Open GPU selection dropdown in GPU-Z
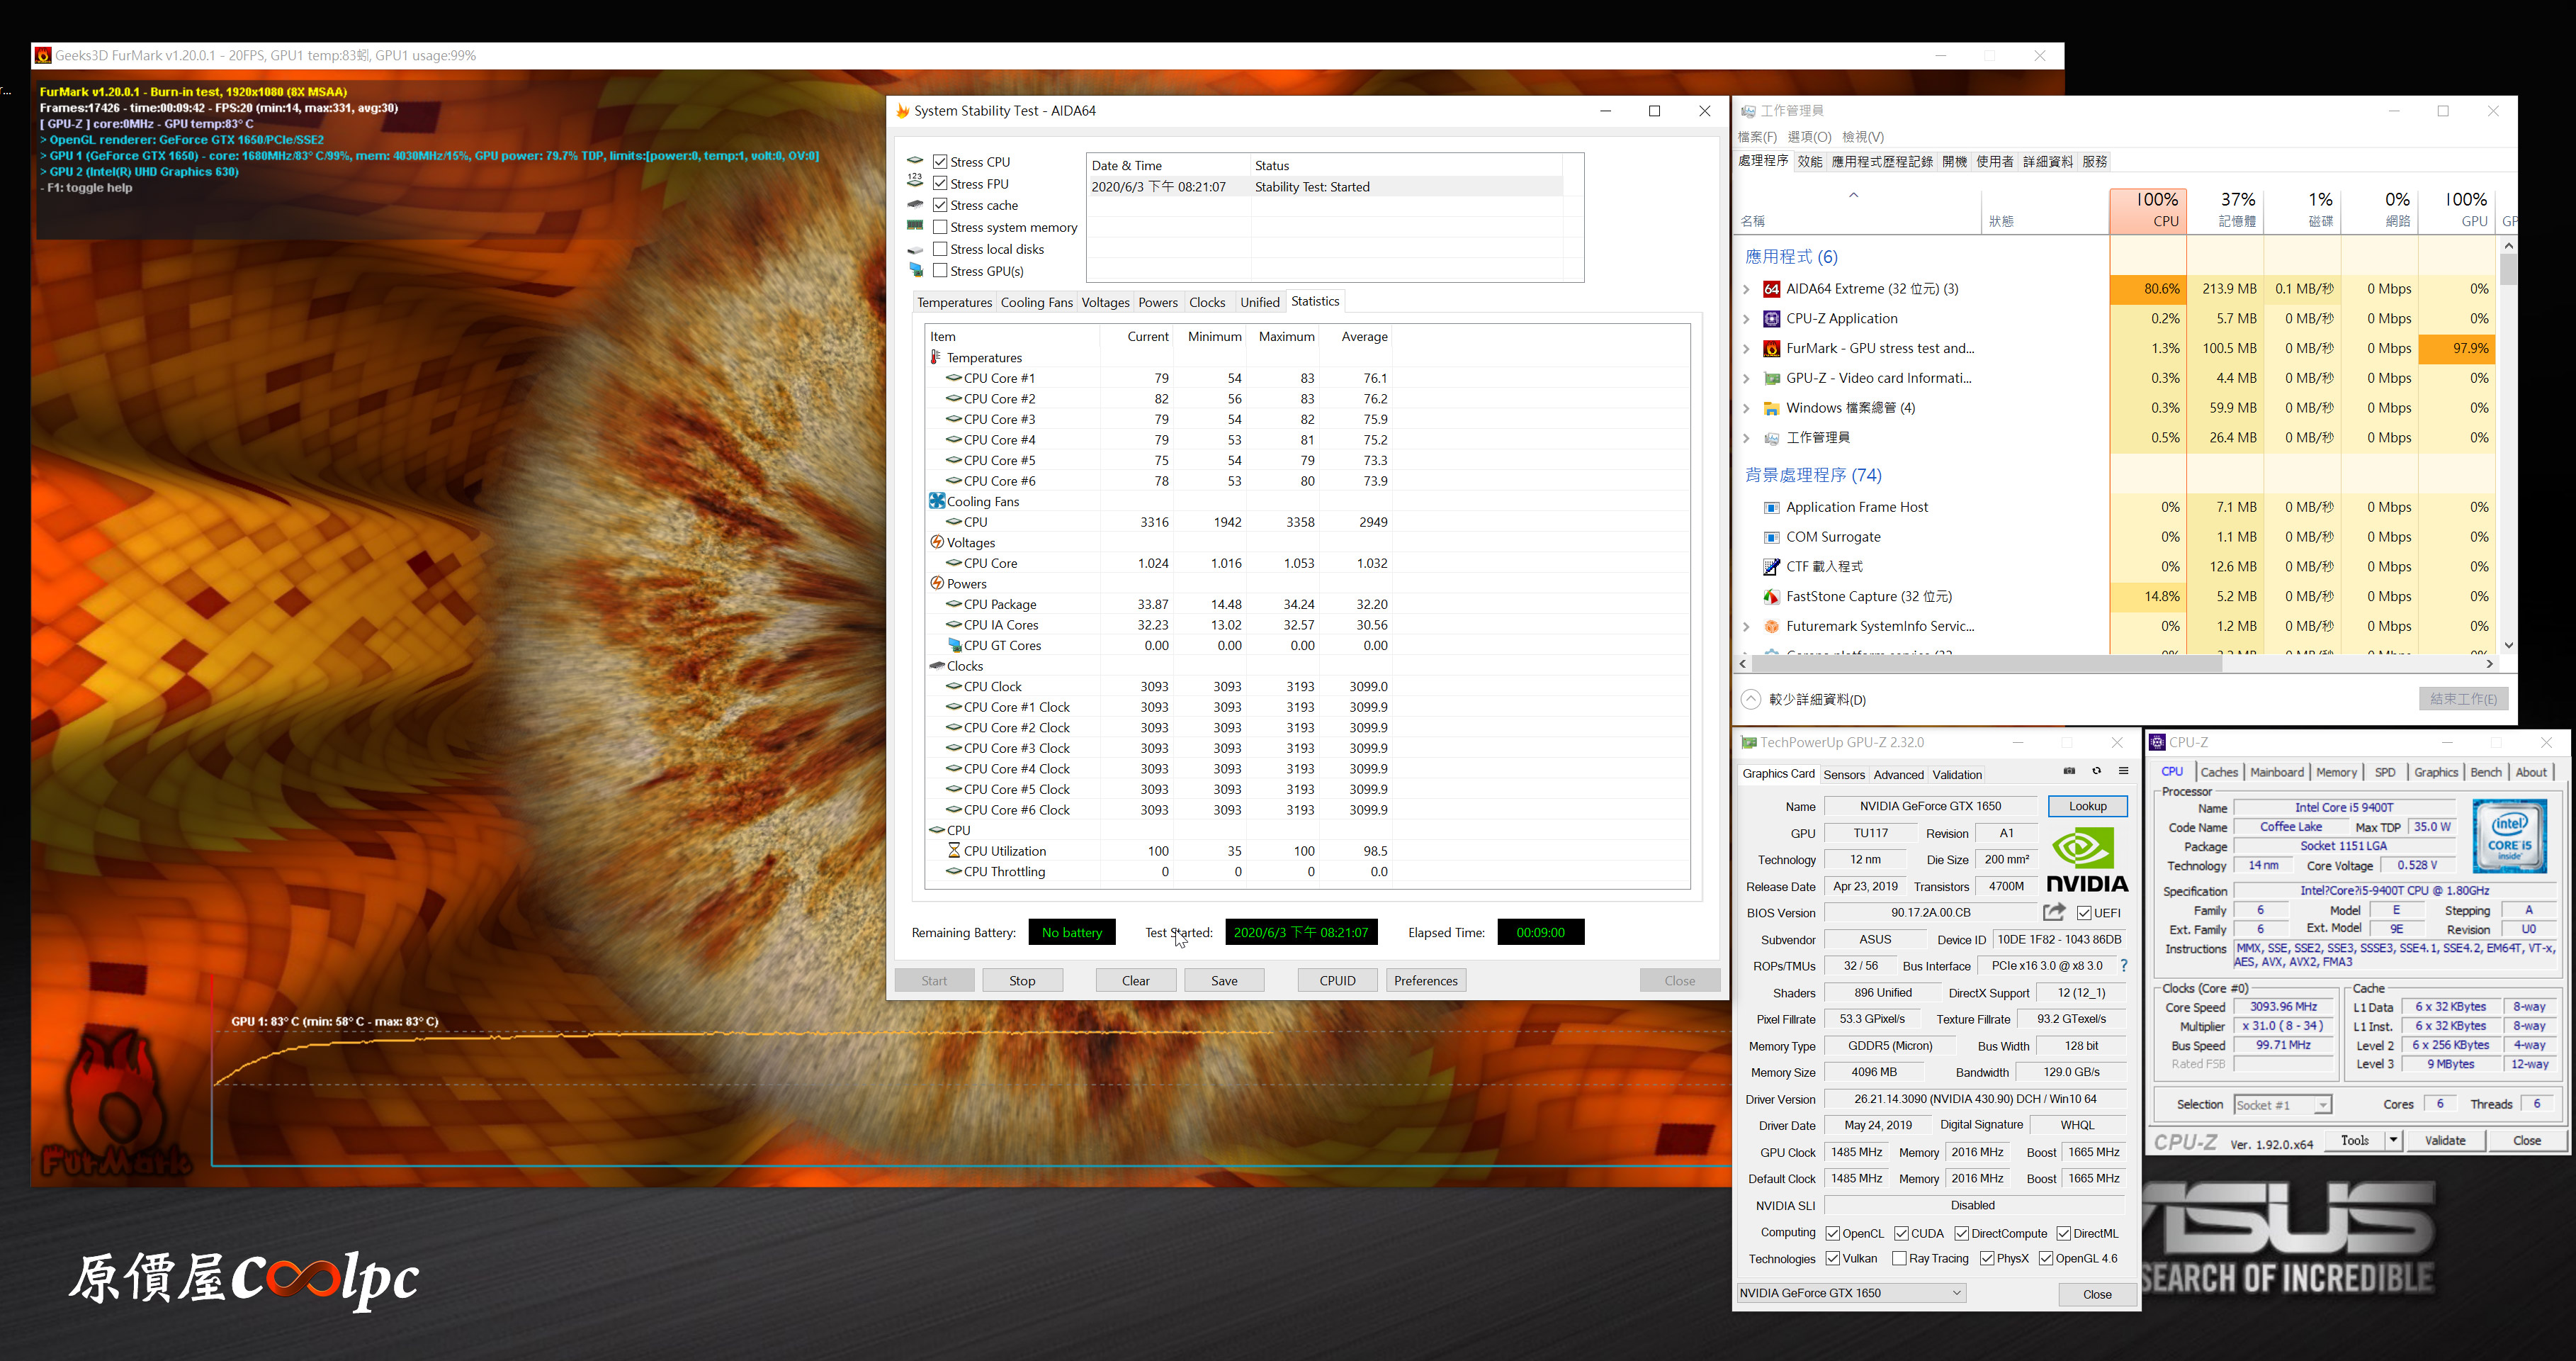Image resolution: width=2576 pixels, height=1361 pixels. coord(1851,1293)
